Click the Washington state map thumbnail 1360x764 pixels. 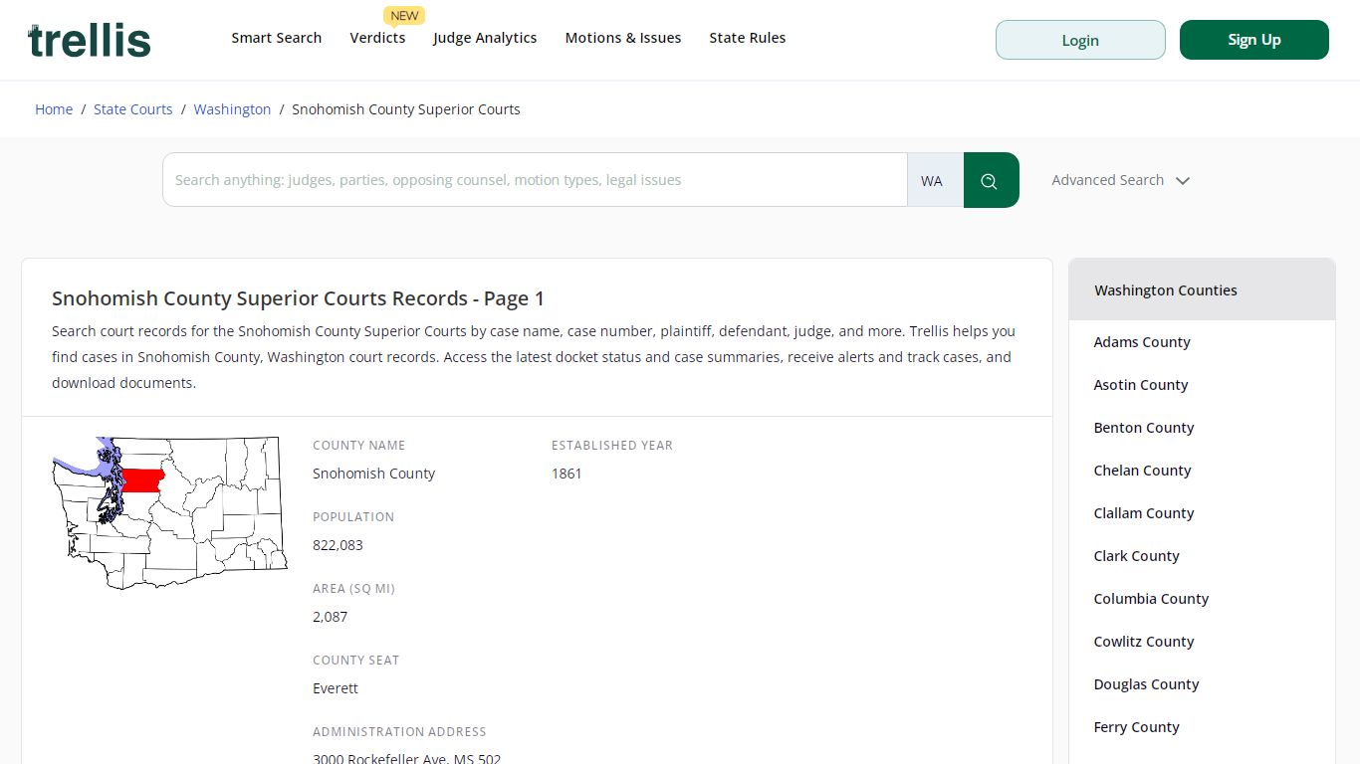click(x=170, y=512)
